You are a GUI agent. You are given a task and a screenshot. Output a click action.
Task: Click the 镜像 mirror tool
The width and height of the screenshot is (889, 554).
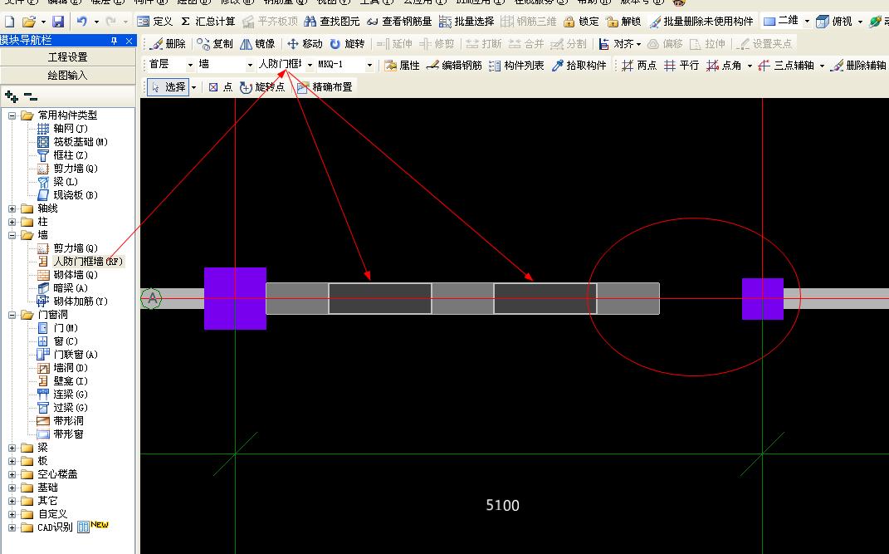pos(257,44)
